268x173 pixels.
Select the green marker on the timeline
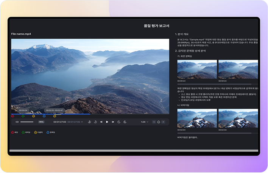[23, 116]
